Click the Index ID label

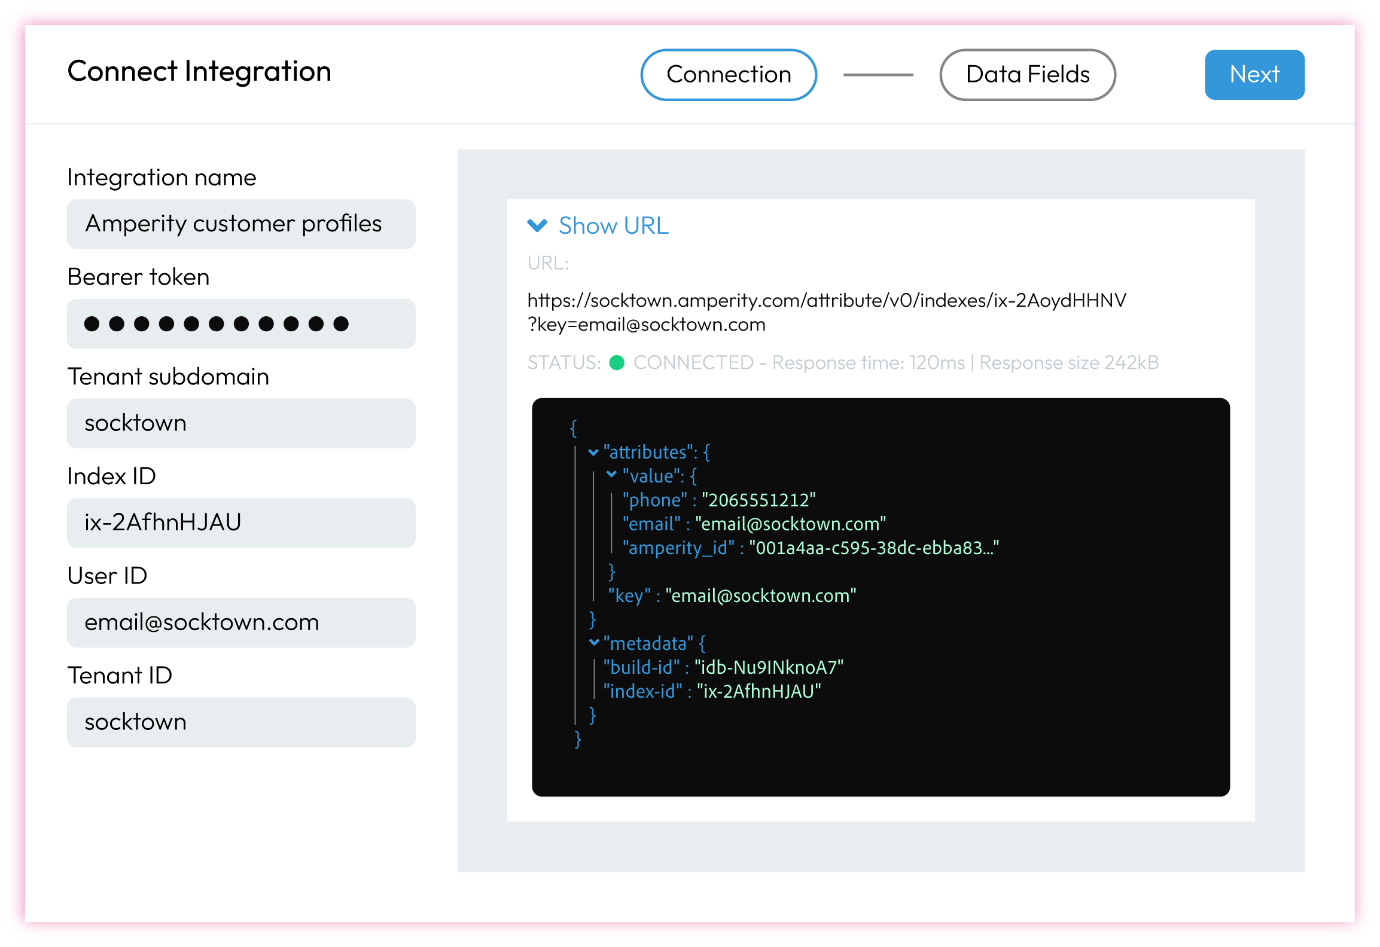tap(111, 476)
